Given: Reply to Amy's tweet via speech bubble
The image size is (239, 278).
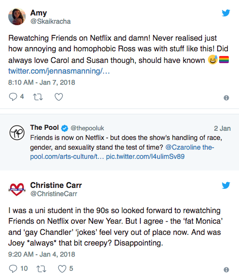Looking at the screenshot, I should tap(13, 97).
